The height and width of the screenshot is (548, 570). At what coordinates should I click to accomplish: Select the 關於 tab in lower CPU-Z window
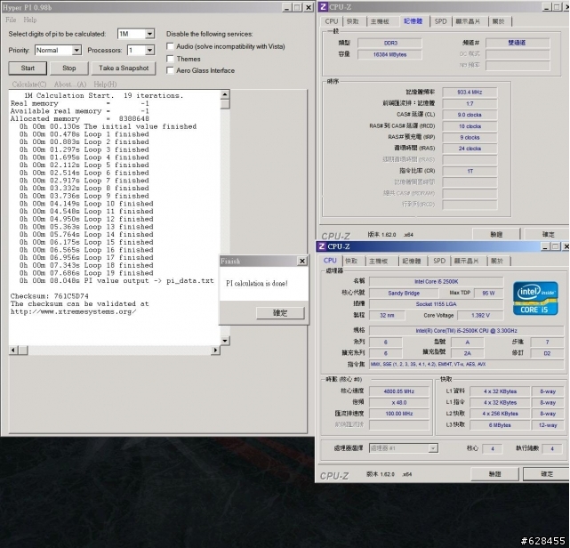[497, 261]
